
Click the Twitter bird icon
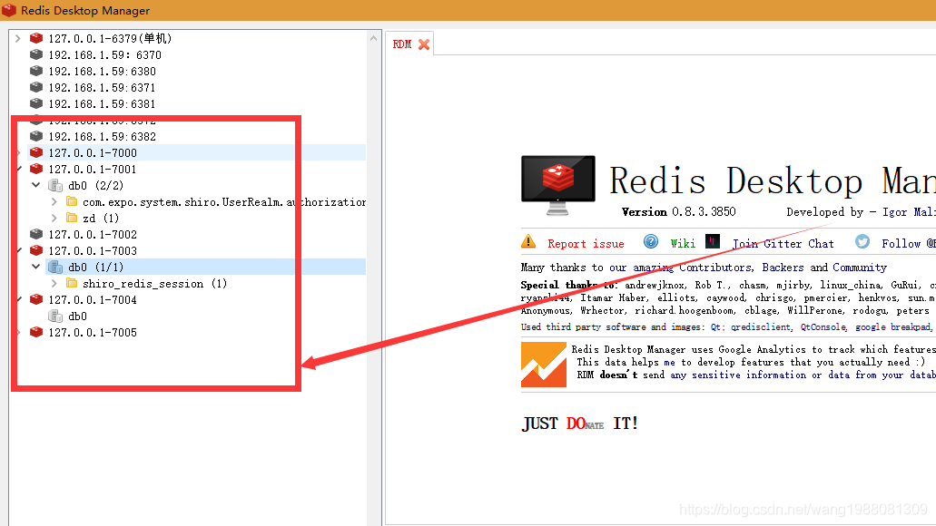[862, 241]
